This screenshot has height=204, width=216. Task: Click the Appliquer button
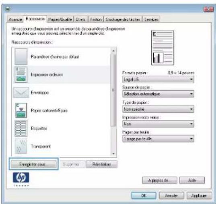(x=199, y=196)
